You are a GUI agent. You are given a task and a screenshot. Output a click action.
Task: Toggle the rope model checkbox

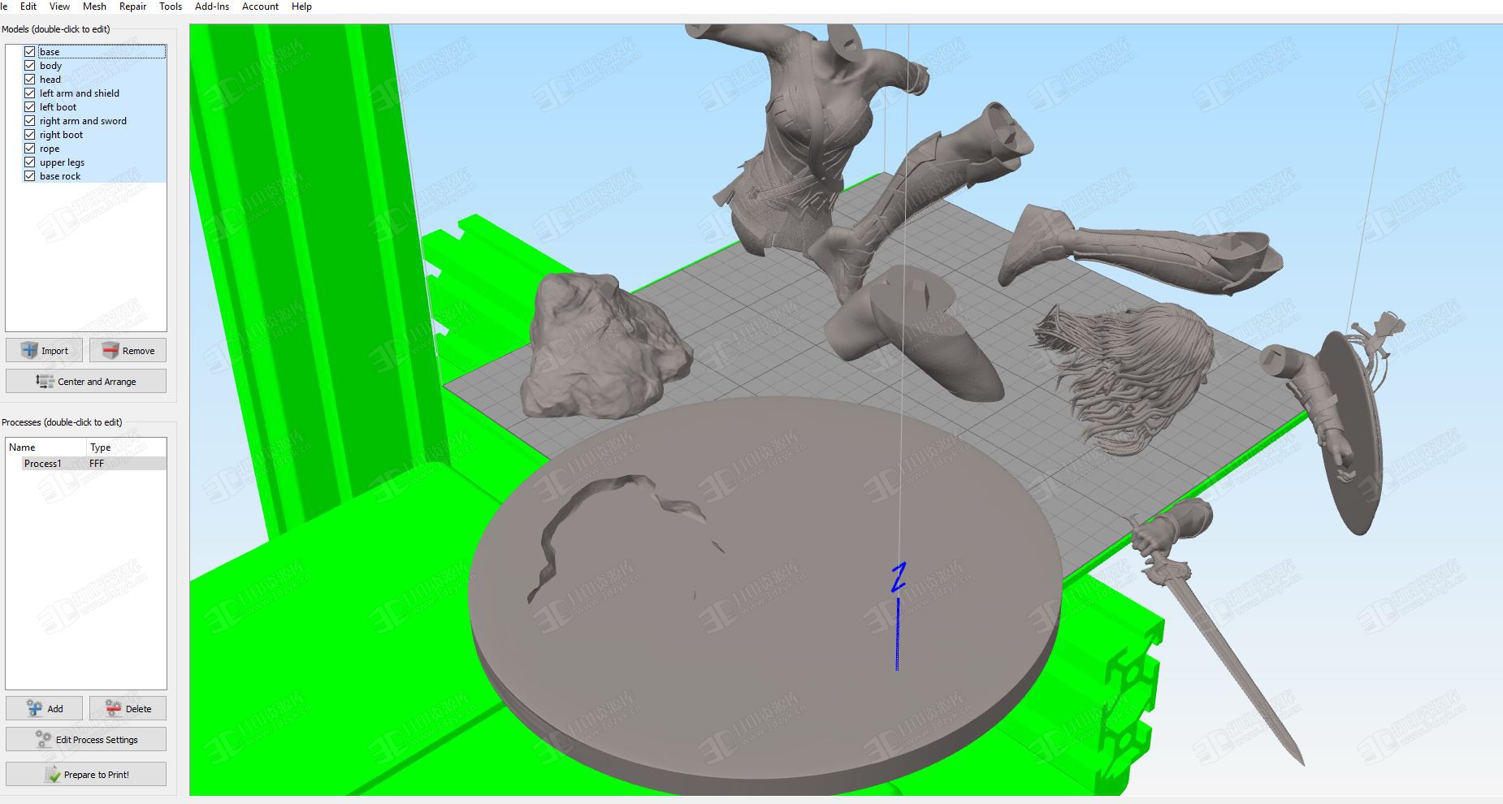tap(30, 148)
